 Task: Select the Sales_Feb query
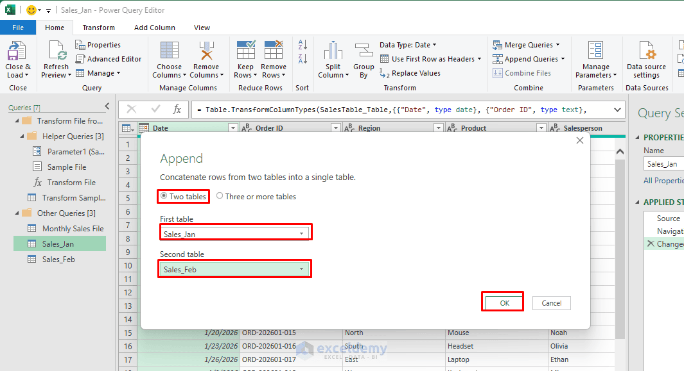(x=60, y=259)
